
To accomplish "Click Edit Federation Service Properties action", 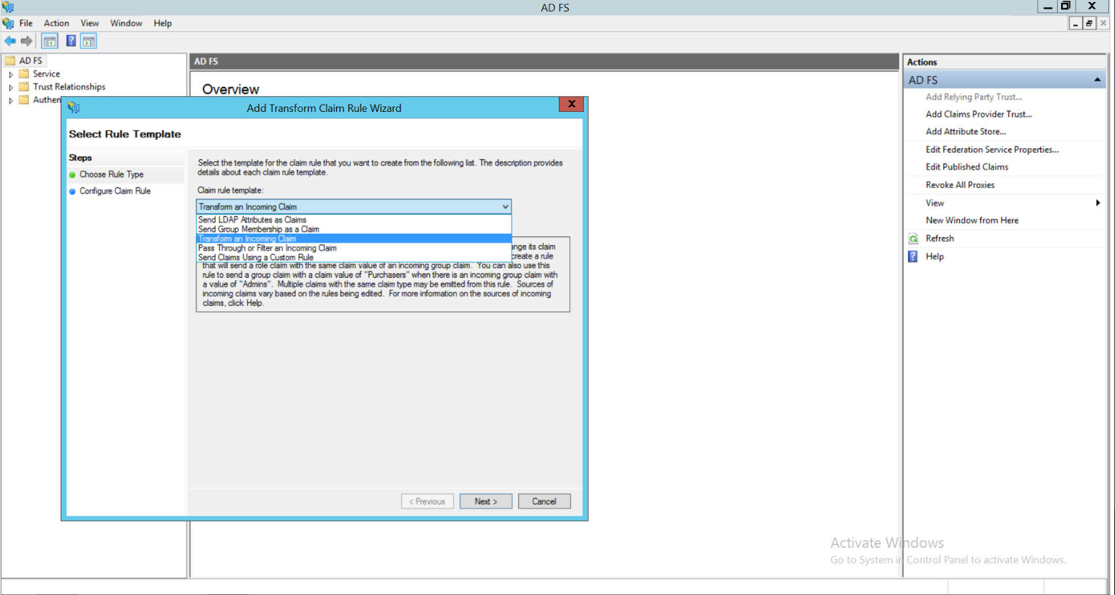I will click(x=992, y=150).
